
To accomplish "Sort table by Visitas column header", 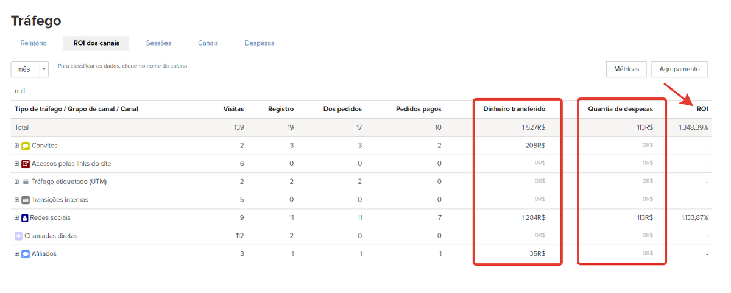I will (233, 109).
